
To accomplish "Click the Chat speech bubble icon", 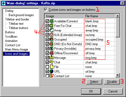I will 51,62.
